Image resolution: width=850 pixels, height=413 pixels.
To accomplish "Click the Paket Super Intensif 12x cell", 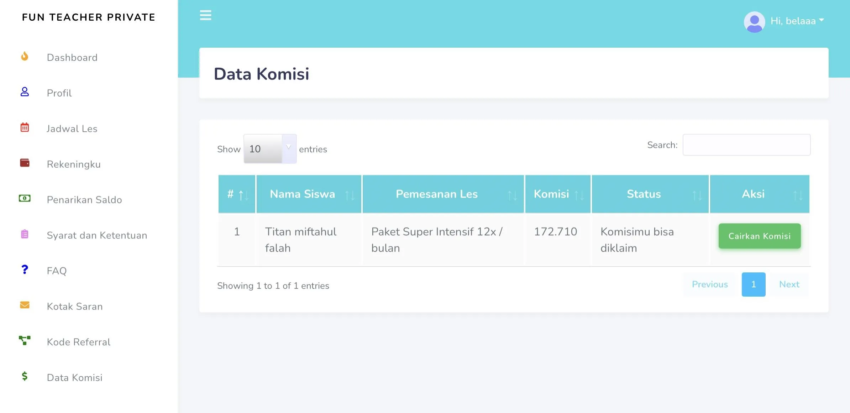I will 443,240.
